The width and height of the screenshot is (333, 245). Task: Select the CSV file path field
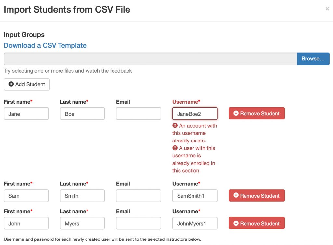pos(150,59)
